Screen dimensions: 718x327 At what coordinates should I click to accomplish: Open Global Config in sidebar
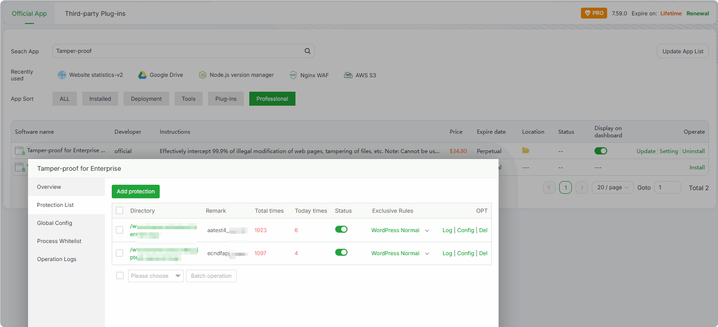click(55, 223)
